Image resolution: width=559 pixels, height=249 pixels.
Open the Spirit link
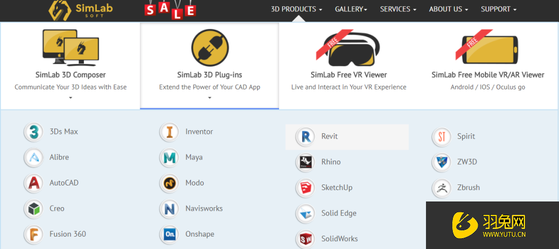(466, 136)
